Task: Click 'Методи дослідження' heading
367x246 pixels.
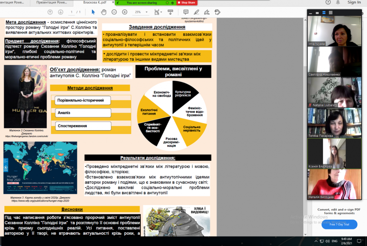Action: pos(90,88)
